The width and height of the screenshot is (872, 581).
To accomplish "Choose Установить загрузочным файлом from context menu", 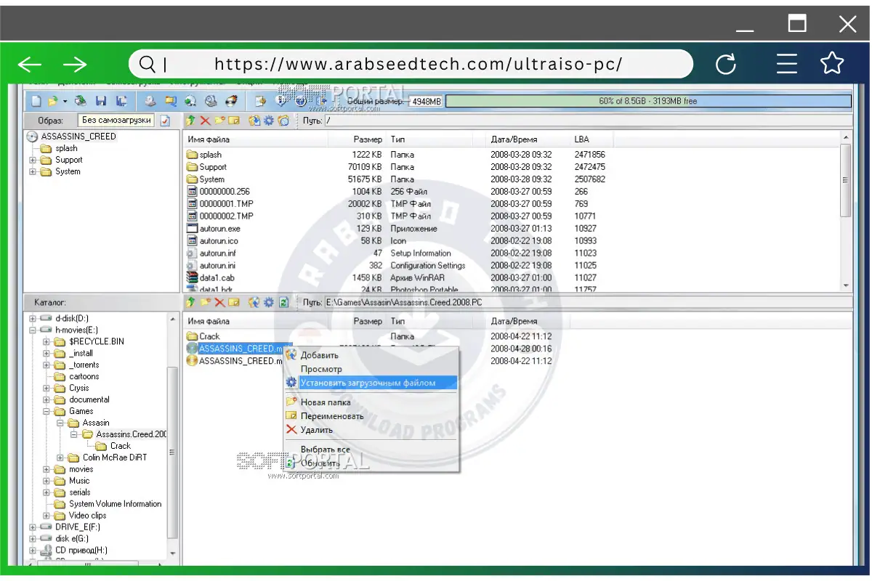I will click(368, 383).
